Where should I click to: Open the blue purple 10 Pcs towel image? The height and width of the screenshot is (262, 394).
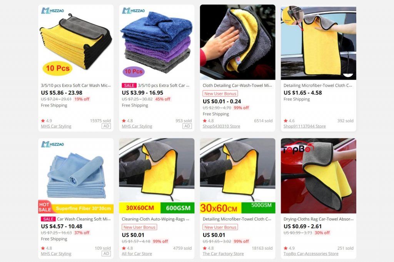point(157,42)
